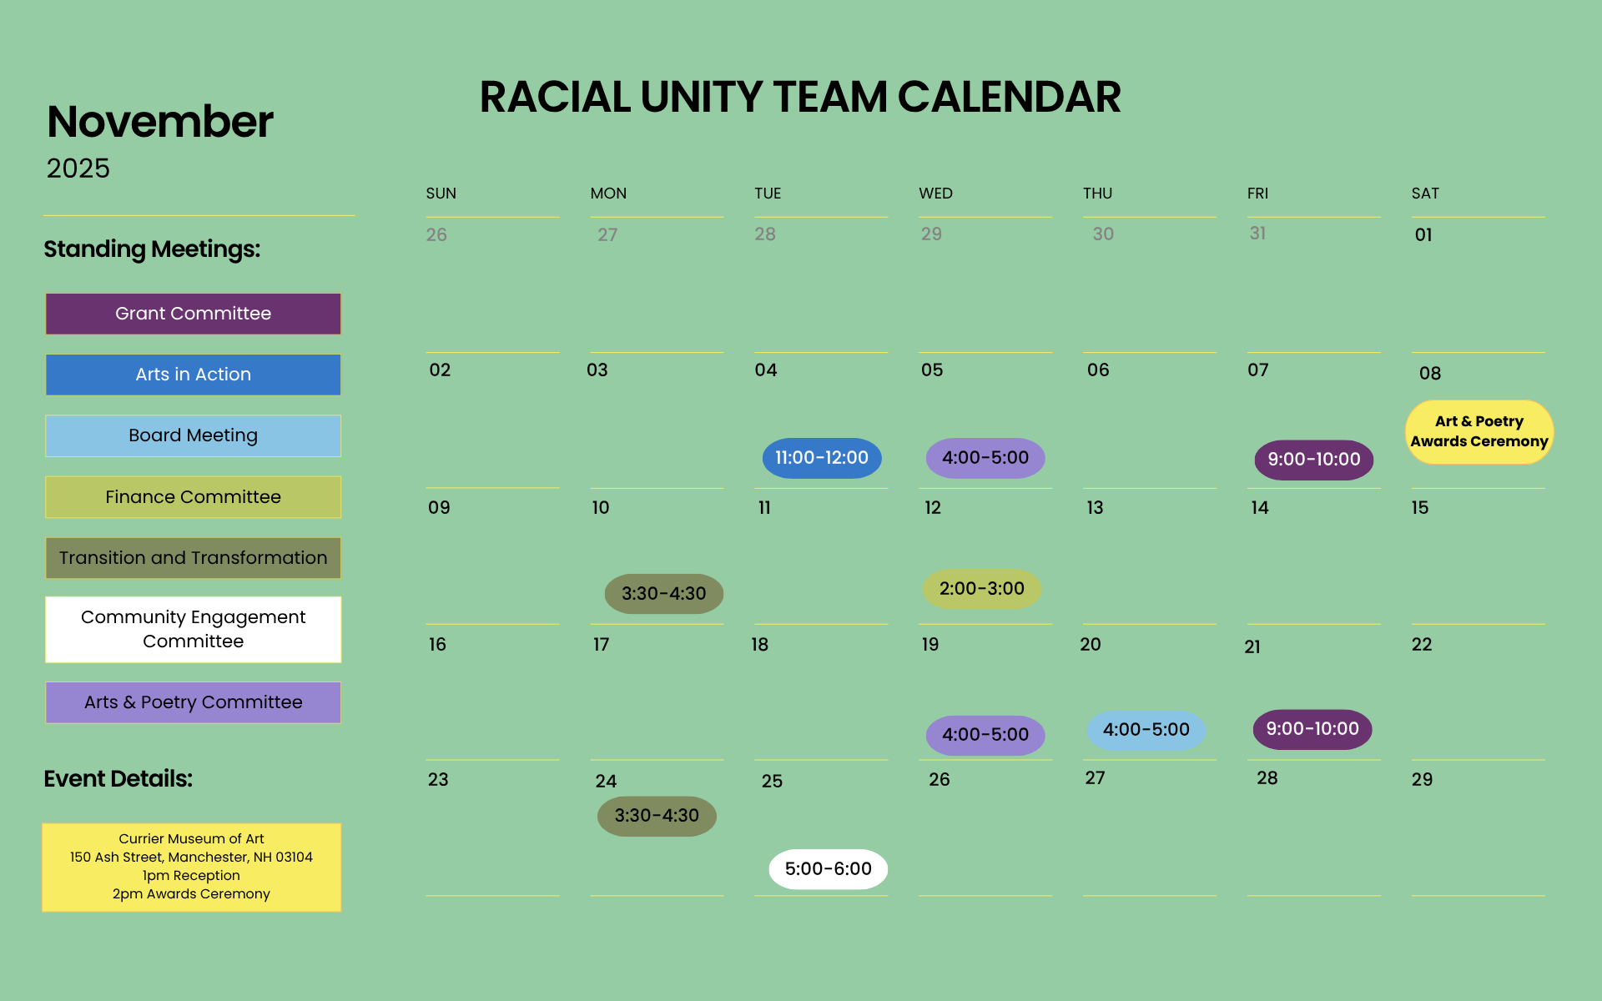This screenshot has height=1001, width=1602.
Task: Click the WED column header
Action: pos(935,194)
